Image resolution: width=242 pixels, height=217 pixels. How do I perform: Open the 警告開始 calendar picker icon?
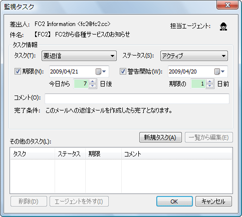(219, 71)
